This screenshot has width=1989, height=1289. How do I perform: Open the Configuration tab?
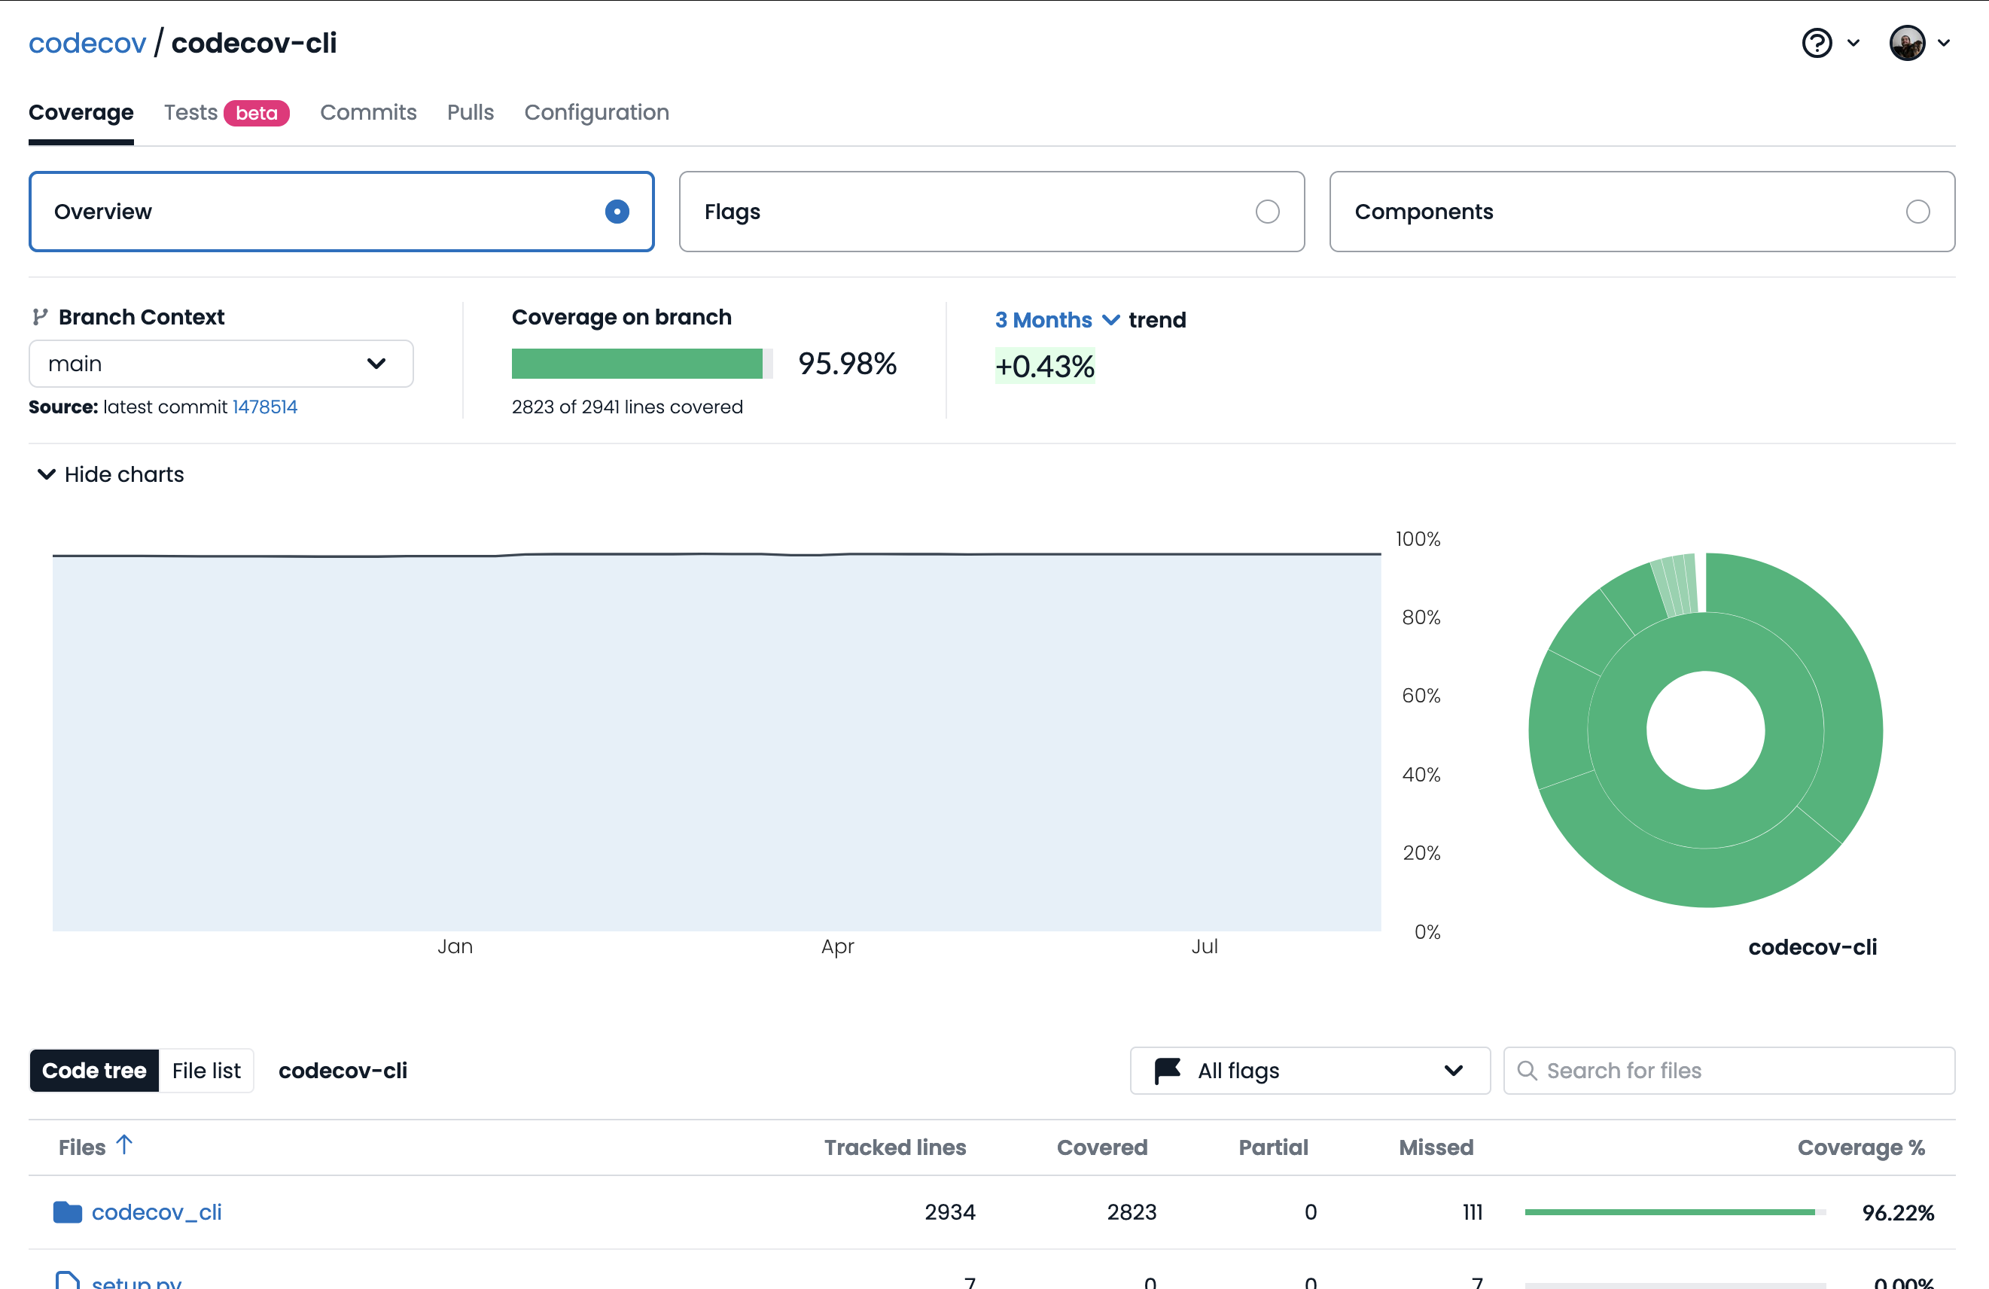tap(595, 112)
